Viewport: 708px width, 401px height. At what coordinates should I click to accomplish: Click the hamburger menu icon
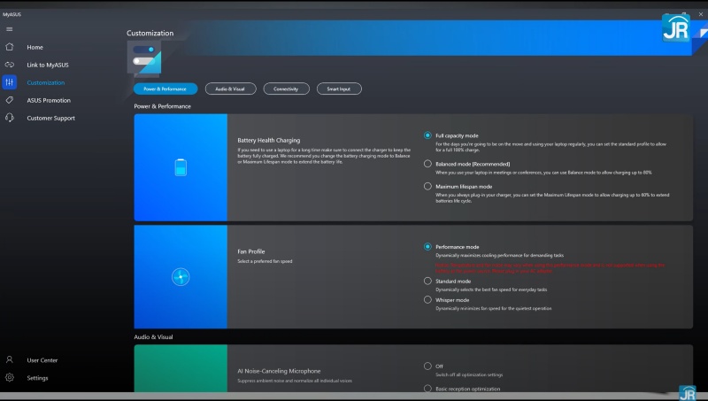(x=9, y=29)
